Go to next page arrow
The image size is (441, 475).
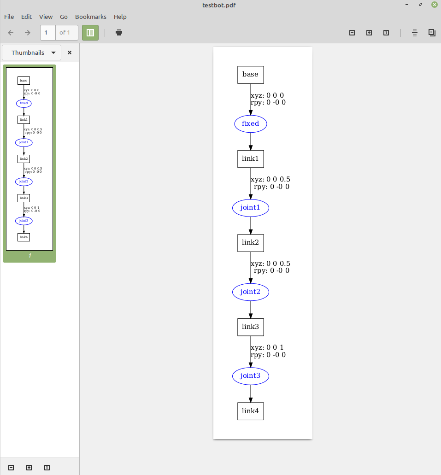pos(28,33)
